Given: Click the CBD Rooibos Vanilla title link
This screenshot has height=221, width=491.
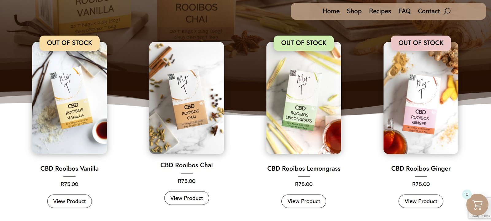Looking at the screenshot, I should tap(69, 169).
